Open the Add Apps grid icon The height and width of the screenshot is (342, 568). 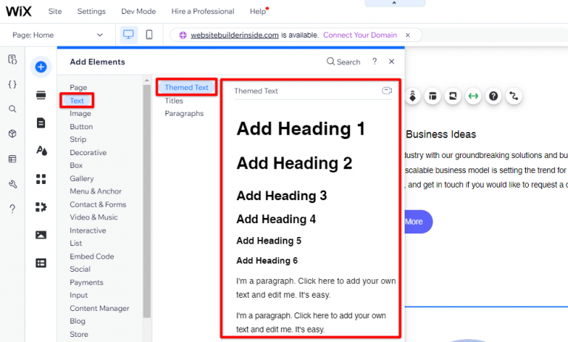(x=41, y=179)
